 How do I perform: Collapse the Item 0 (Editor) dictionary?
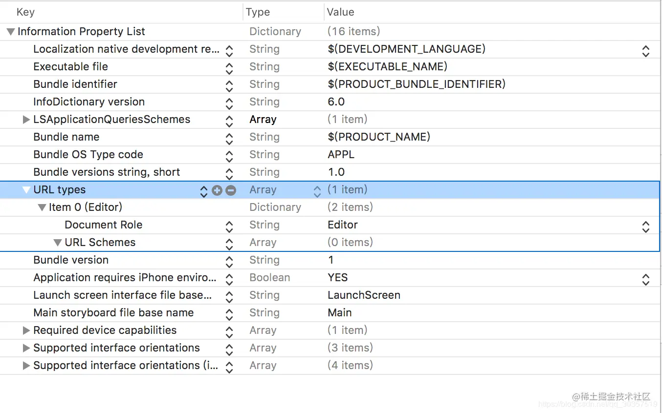click(x=42, y=207)
